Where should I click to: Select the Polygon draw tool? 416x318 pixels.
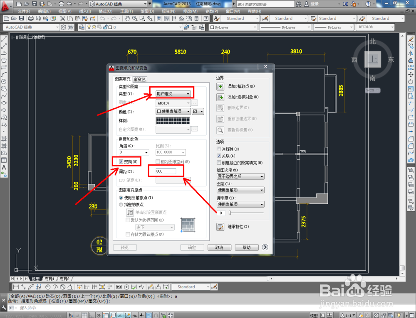click(4, 60)
